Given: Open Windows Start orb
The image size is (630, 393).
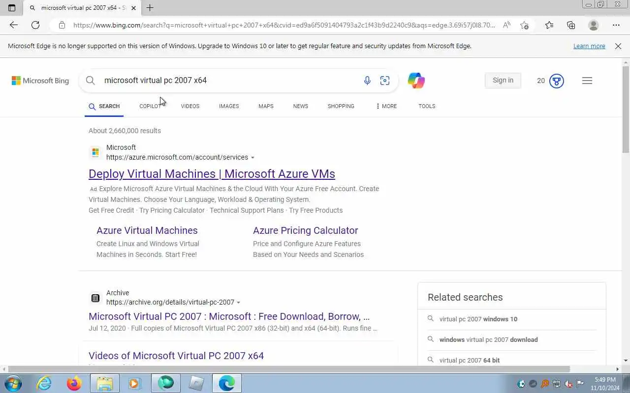Looking at the screenshot, I should 13,383.
